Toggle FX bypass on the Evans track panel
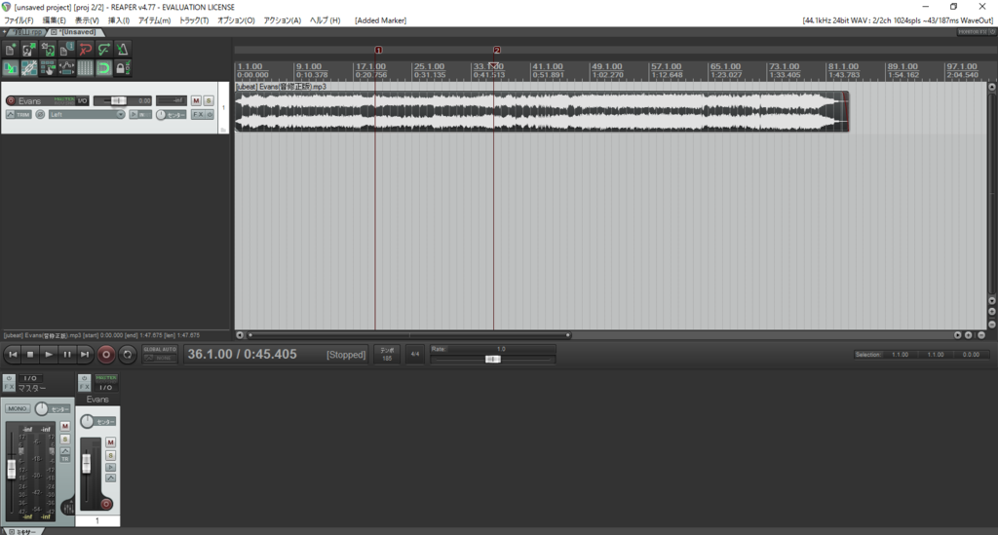 pos(210,115)
